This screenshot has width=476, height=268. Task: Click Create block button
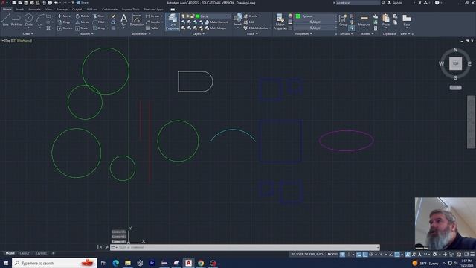point(251,16)
